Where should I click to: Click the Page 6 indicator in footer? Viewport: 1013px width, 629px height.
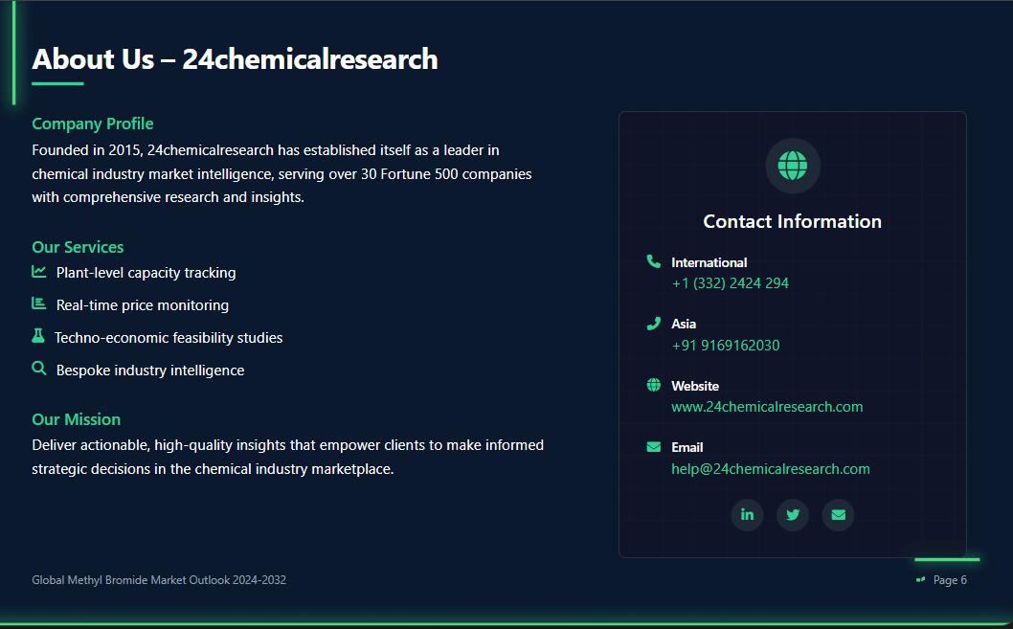950,580
